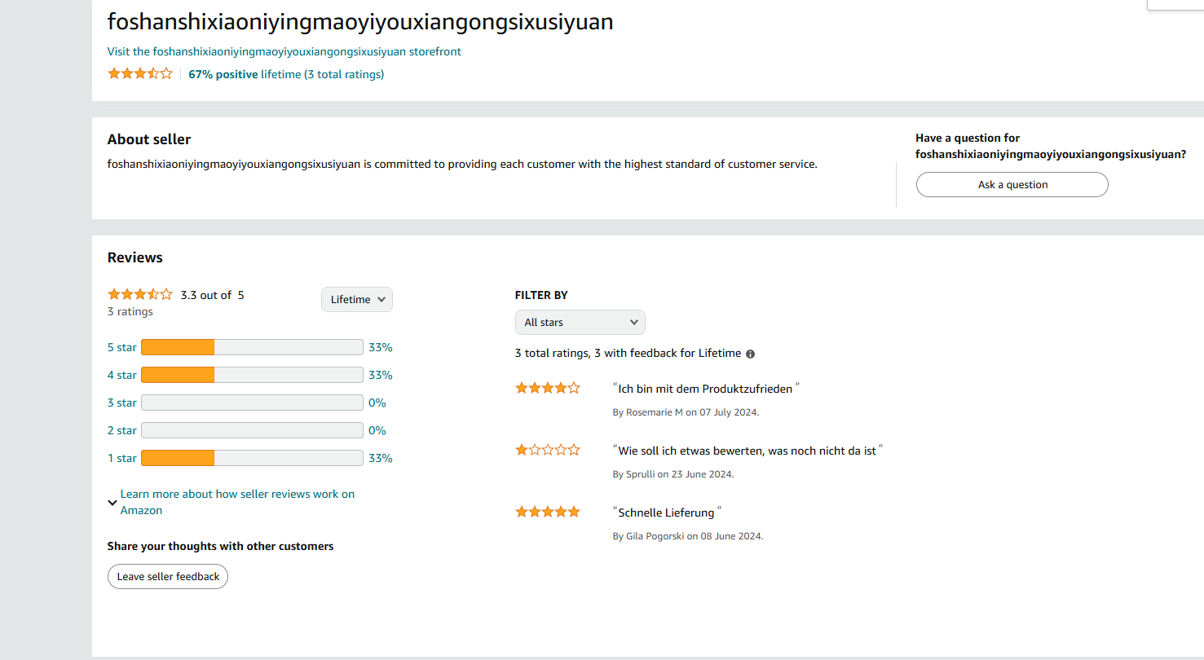Screen dimensions: 1204x660
Task: Click the 67% positive lifetime ratings link
Action: (286, 74)
